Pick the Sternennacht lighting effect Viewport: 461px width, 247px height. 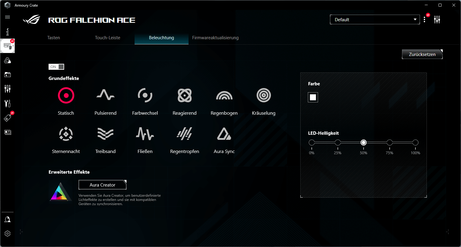(66, 134)
